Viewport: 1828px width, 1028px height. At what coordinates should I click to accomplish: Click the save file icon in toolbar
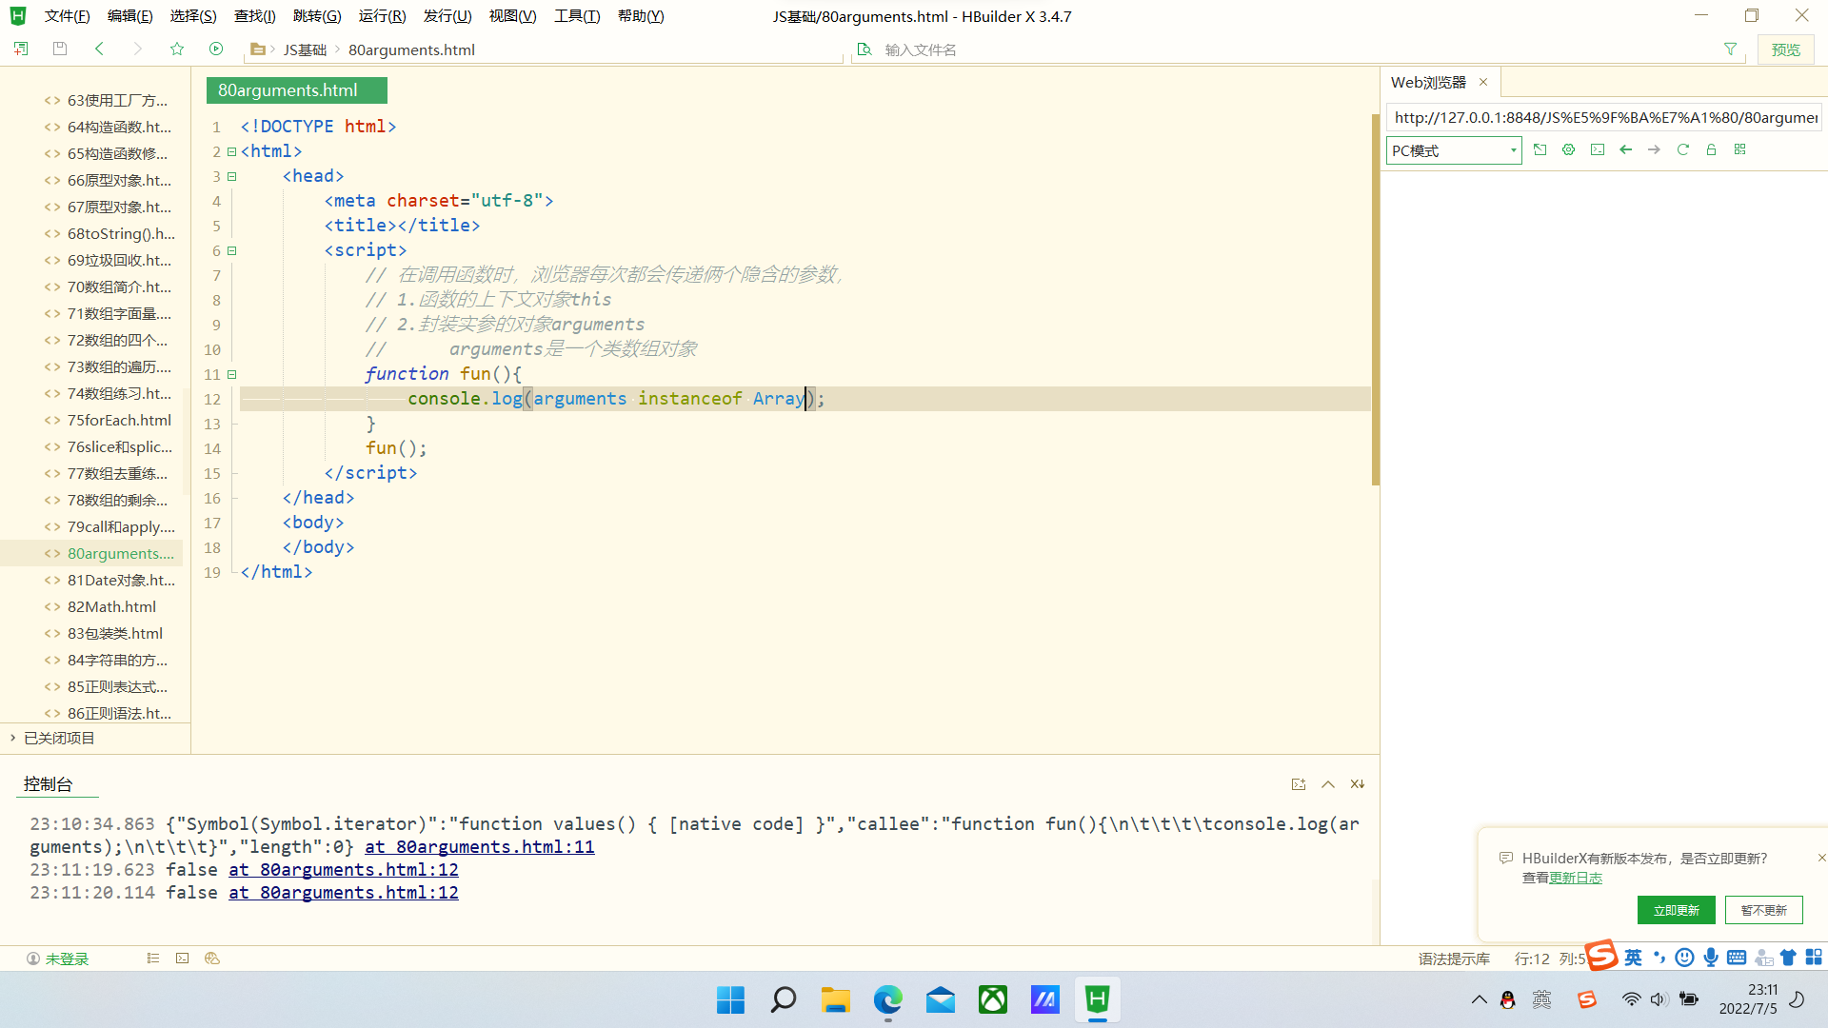coord(59,49)
